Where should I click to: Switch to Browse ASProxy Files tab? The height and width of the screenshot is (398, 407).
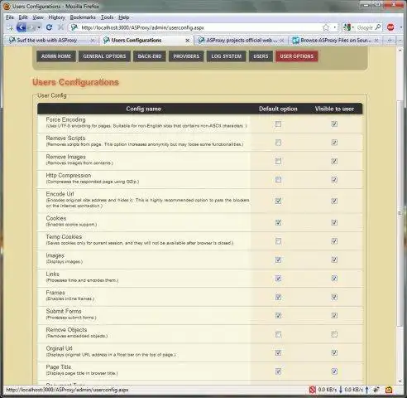(335, 41)
